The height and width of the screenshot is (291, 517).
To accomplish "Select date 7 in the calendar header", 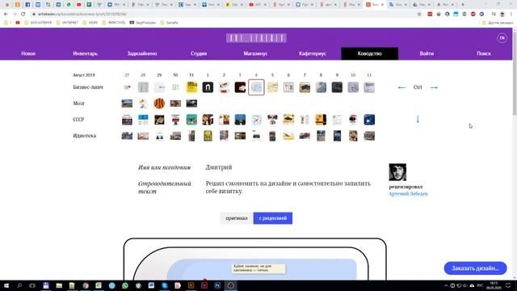I will (305, 75).
